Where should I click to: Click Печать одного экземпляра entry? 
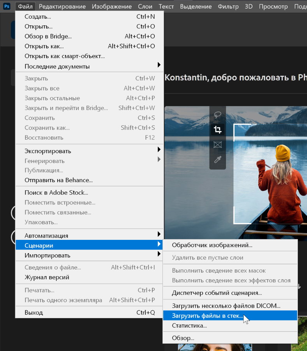point(90,300)
